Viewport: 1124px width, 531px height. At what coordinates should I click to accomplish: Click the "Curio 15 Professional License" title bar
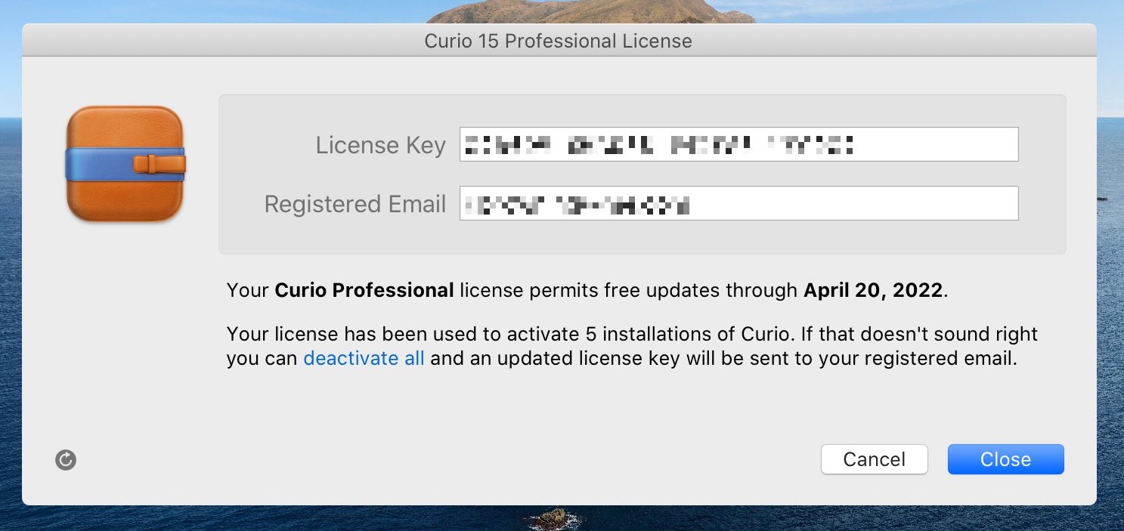[558, 41]
